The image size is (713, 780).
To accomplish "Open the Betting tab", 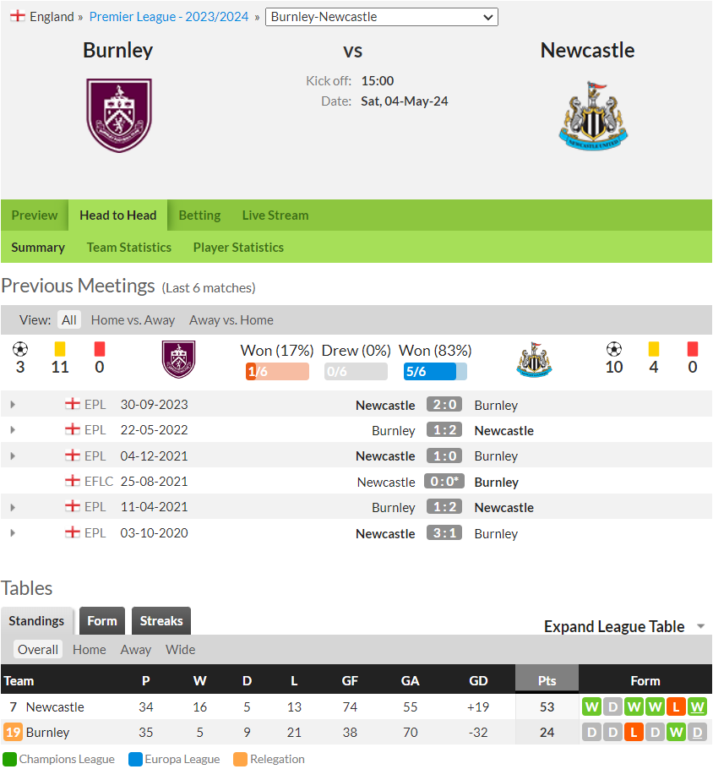I will (x=199, y=215).
